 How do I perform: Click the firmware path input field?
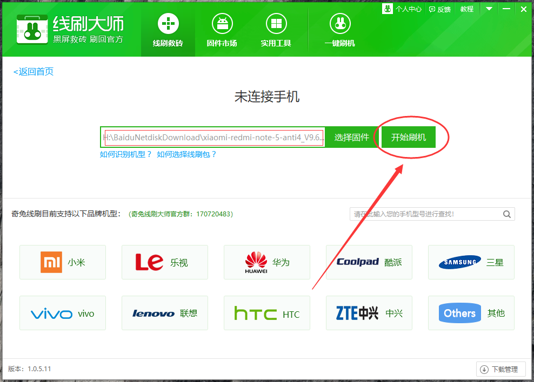213,137
